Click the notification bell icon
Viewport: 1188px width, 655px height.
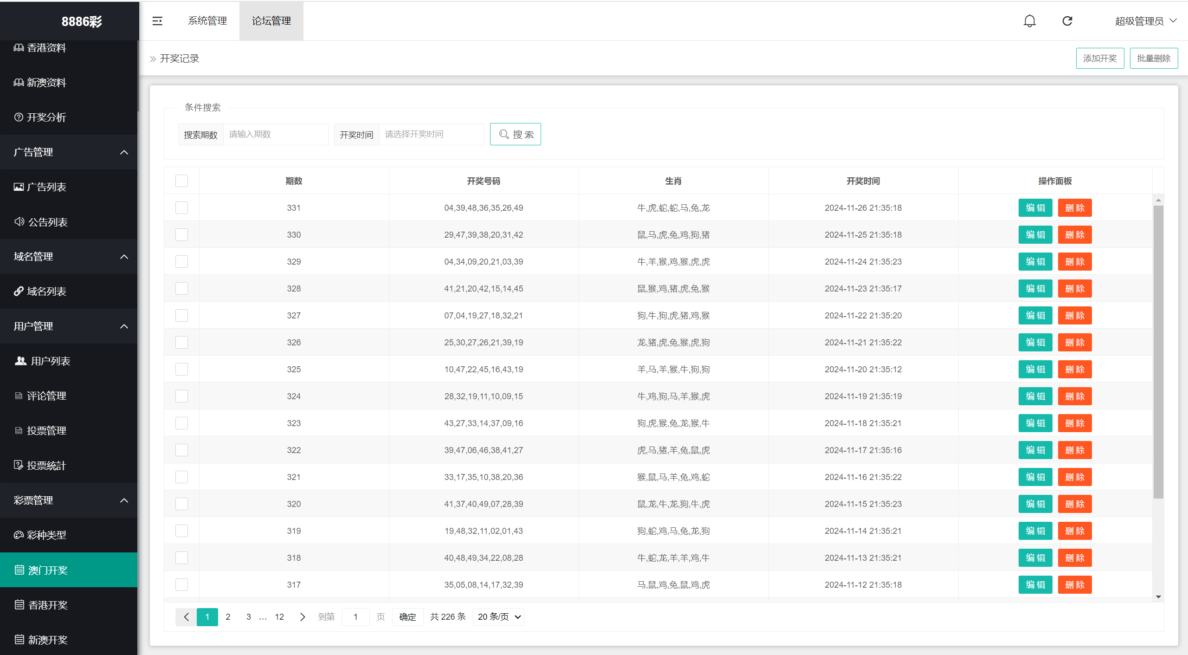click(1029, 21)
